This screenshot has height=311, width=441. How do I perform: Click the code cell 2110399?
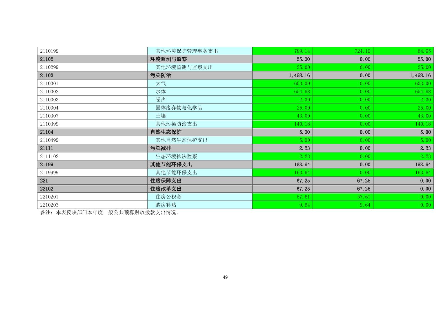click(x=49, y=124)
